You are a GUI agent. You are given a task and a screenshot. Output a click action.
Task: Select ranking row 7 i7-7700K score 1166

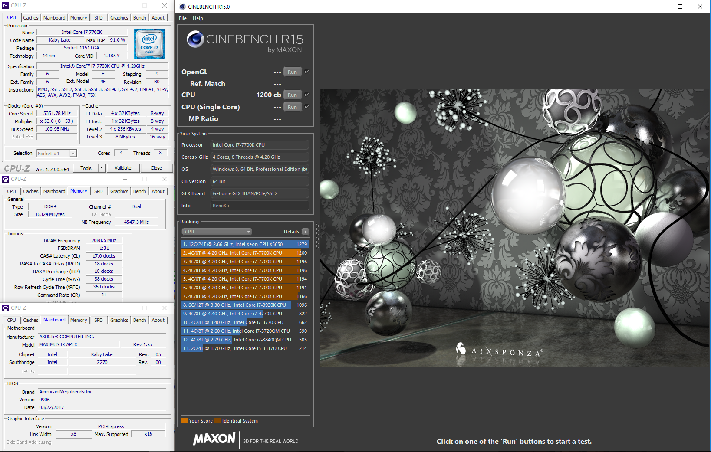pos(245,296)
